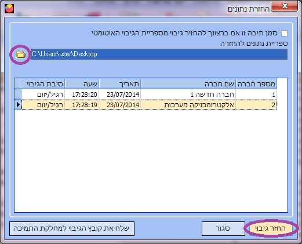Click the סיבת הגיבוי column header
The image size is (302, 244).
click(43, 84)
